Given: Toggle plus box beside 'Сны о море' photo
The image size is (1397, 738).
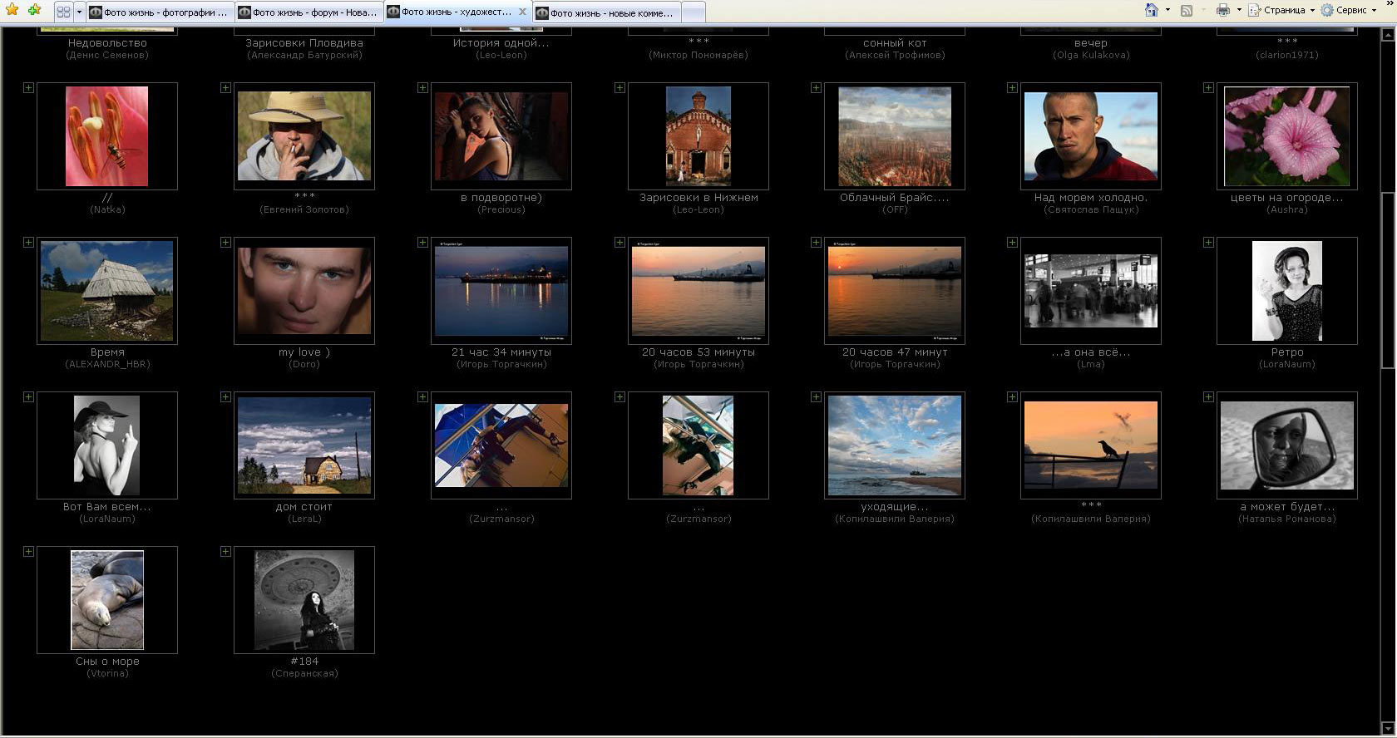Looking at the screenshot, I should pyautogui.click(x=28, y=552).
